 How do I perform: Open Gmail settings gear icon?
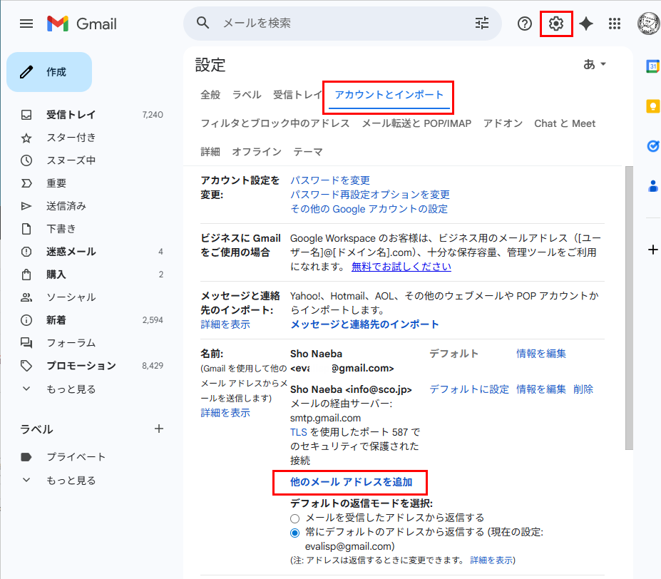(x=556, y=24)
